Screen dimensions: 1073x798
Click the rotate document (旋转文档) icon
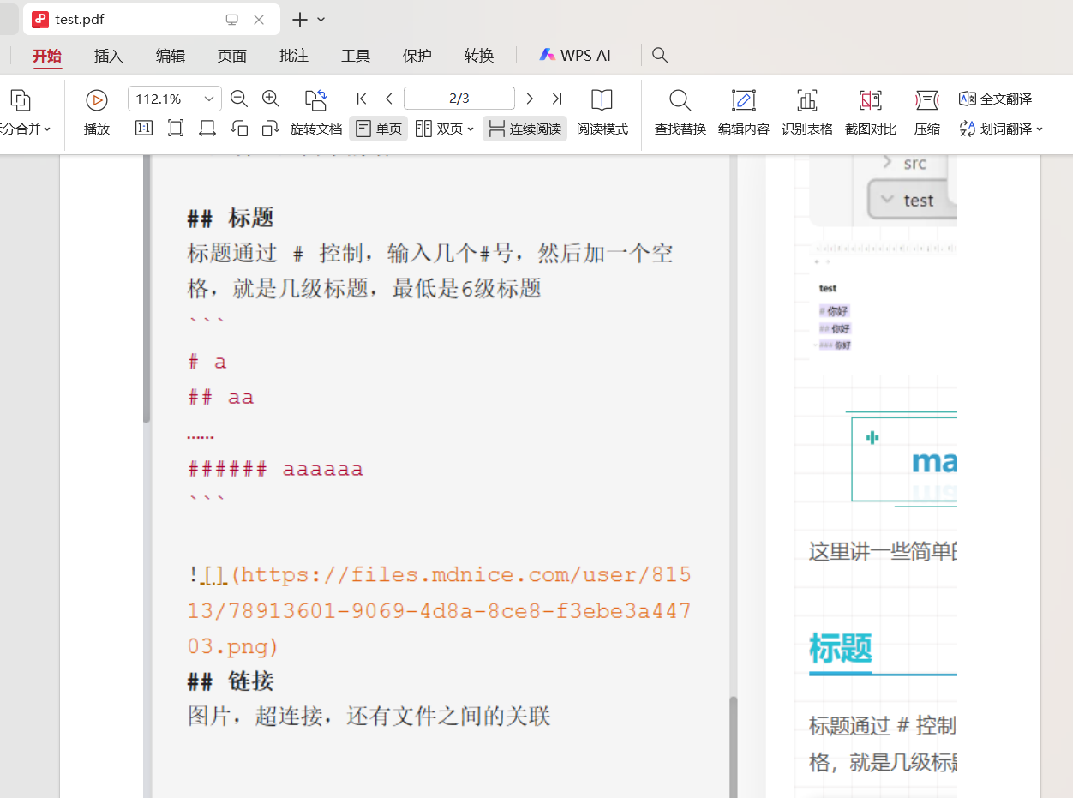pos(316,100)
